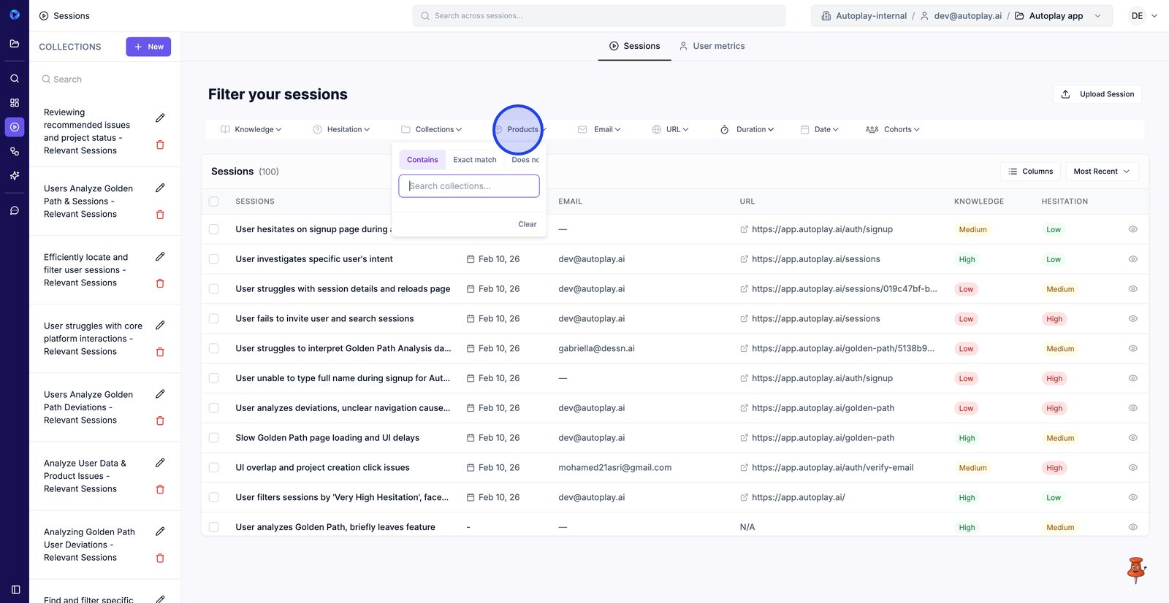The image size is (1169, 603).
Task: Focus the Search collections input field
Action: [x=469, y=186]
